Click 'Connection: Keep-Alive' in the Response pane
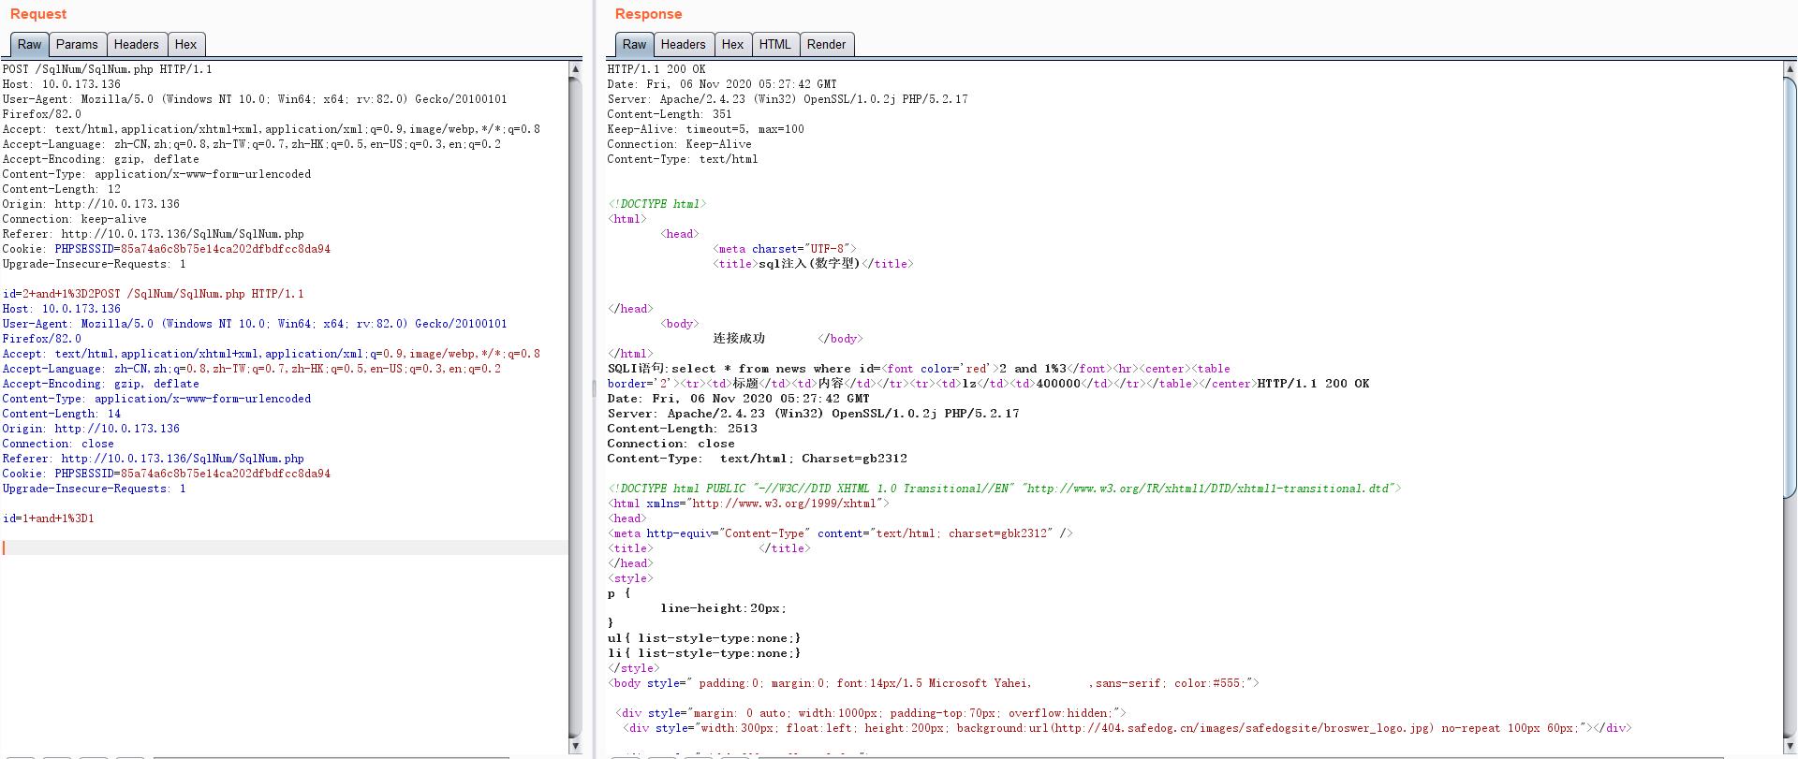Screen dimensions: 1798x759 680,144
